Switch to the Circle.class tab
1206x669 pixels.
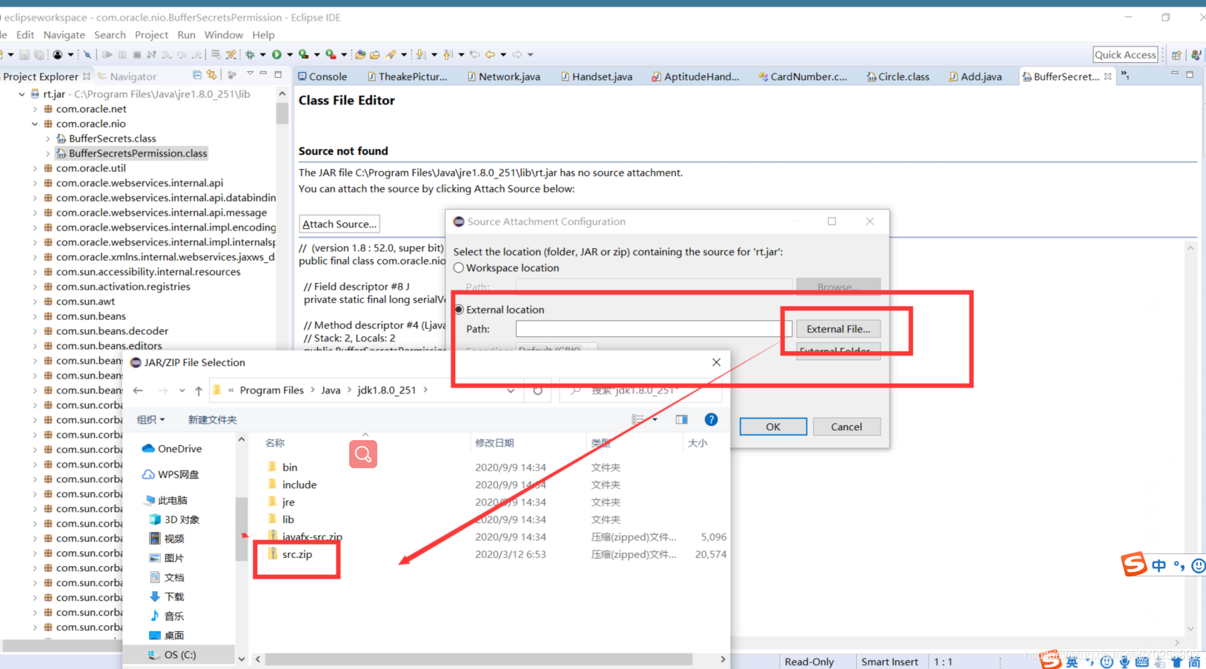tap(898, 76)
